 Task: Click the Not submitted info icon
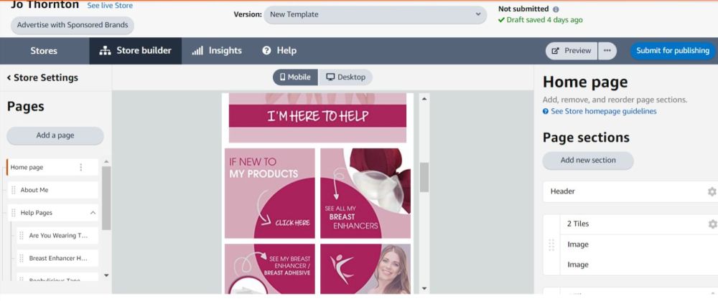pos(556,9)
